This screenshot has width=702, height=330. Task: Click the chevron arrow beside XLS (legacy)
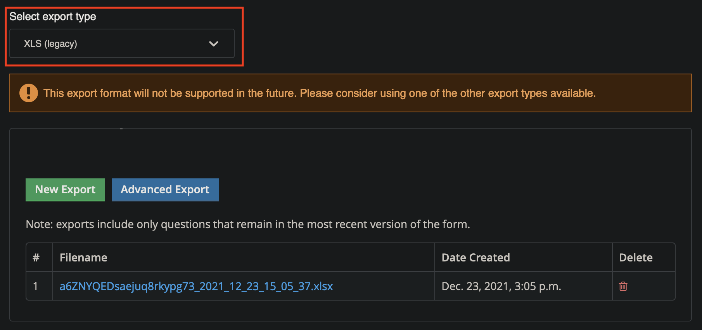pyautogui.click(x=214, y=44)
